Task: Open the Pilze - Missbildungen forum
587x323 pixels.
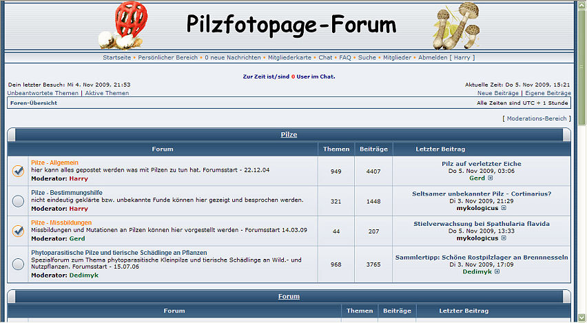Action: click(x=61, y=222)
